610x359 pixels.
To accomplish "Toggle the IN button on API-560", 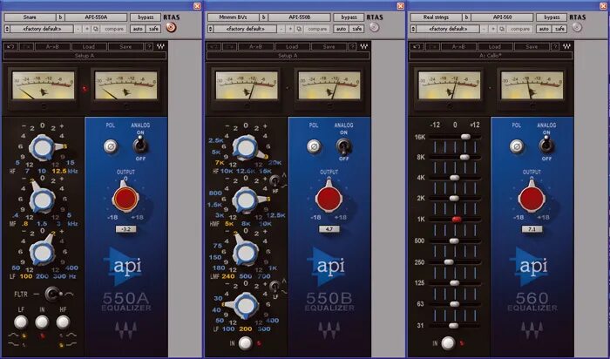I will pos(448,343).
